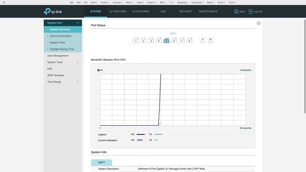Click the RX 100% utilization value
Viewport: 306px width, 172px height.
pos(140,140)
